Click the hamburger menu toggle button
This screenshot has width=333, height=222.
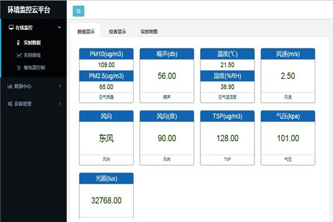pyautogui.click(x=78, y=11)
